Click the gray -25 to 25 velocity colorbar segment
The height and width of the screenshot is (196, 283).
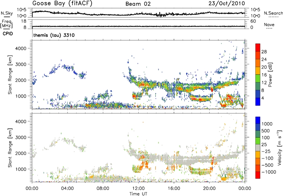(258, 148)
